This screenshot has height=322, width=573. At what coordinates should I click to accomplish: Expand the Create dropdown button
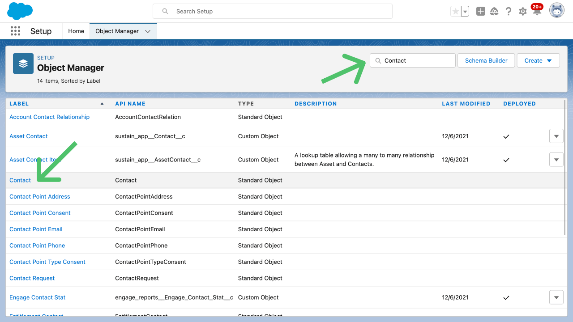[539, 60]
